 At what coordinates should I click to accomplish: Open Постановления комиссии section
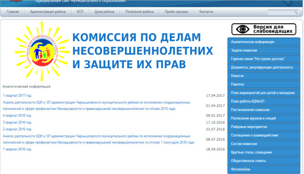(x=264, y=110)
